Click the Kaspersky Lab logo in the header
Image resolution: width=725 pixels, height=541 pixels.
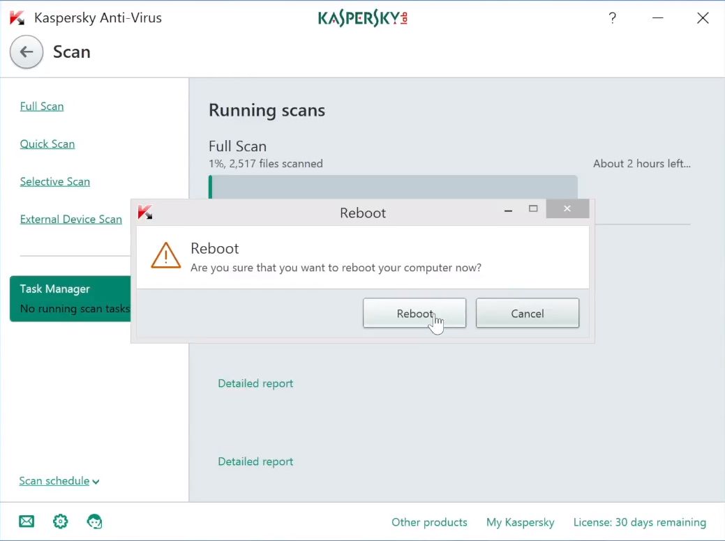click(362, 18)
